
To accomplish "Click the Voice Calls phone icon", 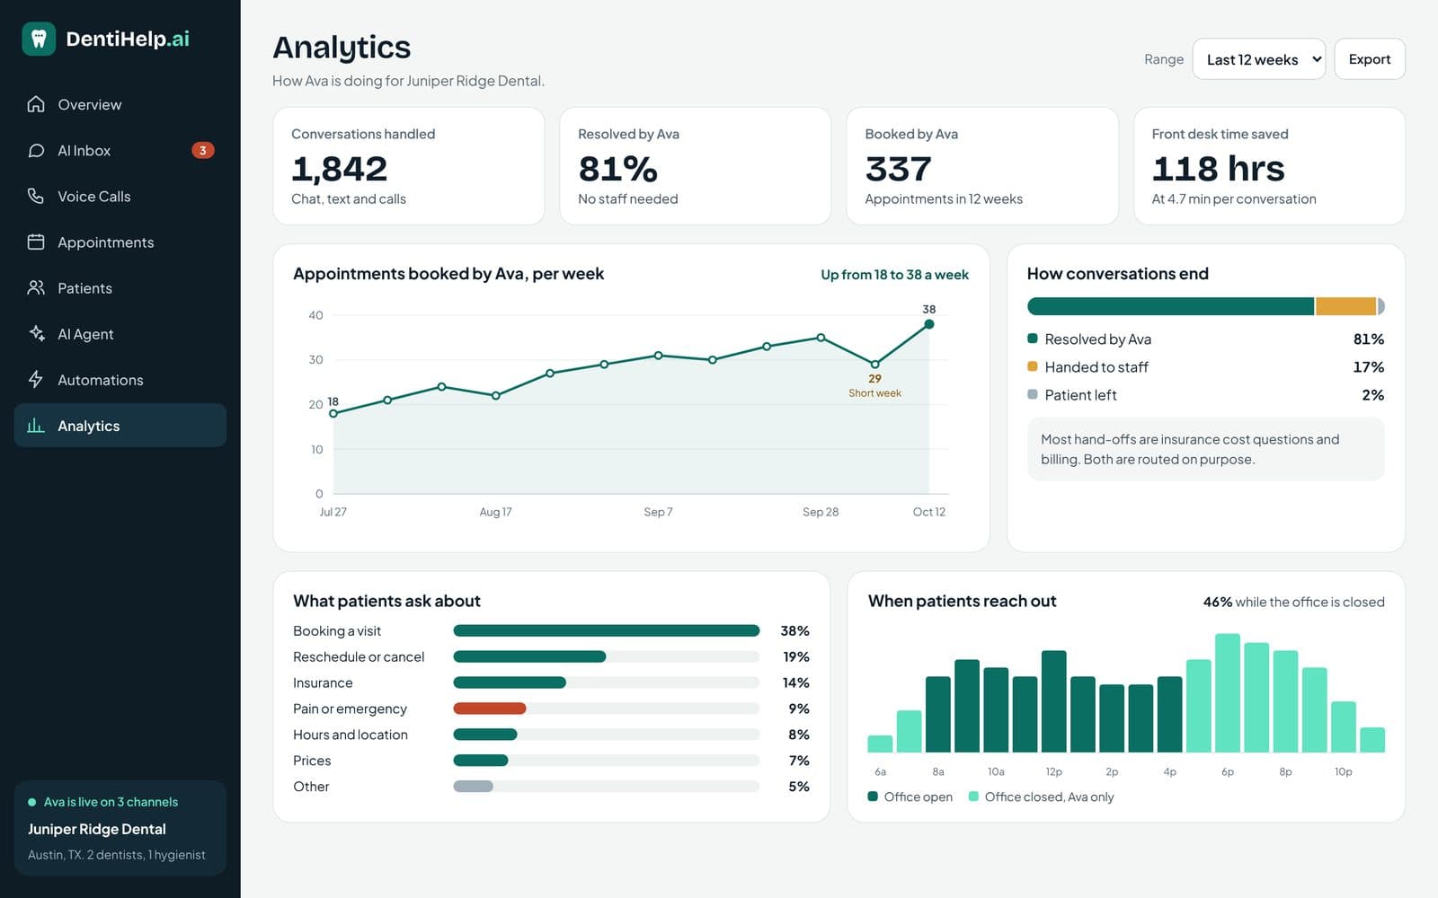I will pyautogui.click(x=36, y=196).
